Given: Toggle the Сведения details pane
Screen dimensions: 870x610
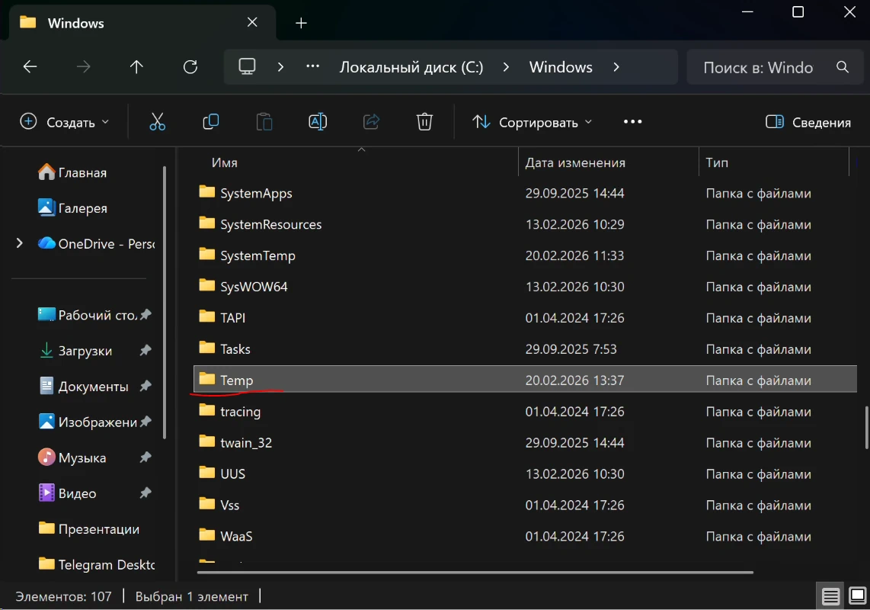Looking at the screenshot, I should 808,122.
